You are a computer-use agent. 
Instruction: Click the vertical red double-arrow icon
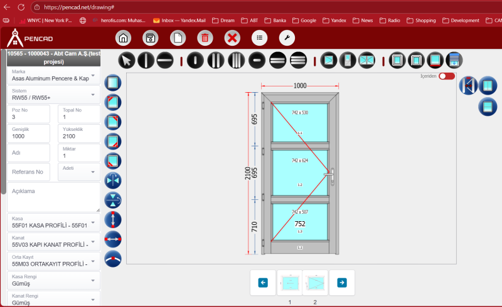coord(113,220)
